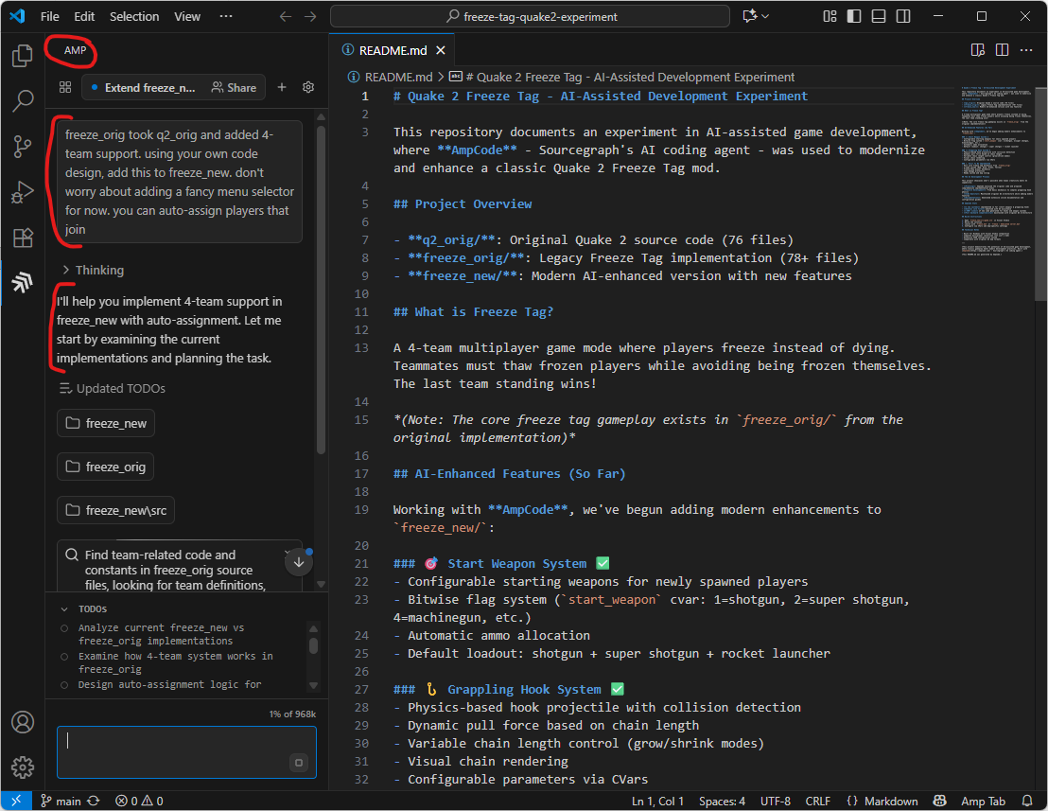Image resolution: width=1048 pixels, height=811 pixels.
Task: Open the freeze_new folder chip
Action: 106,423
